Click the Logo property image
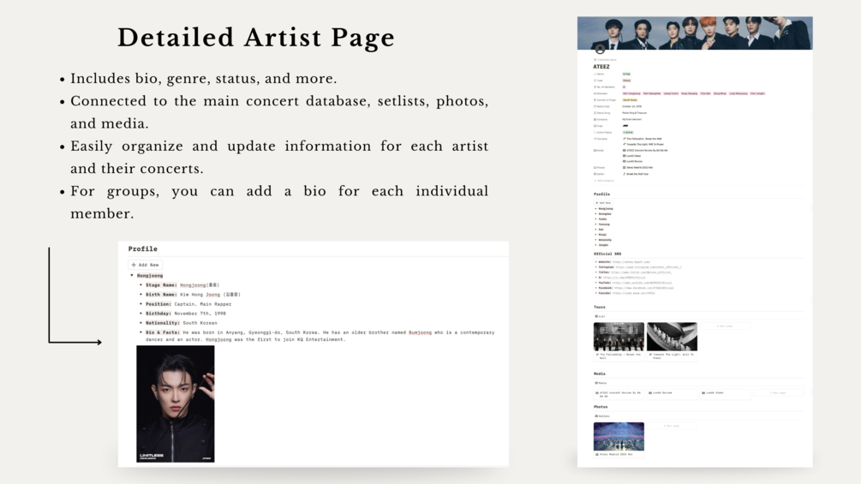Viewport: 861px width, 484px height. pyautogui.click(x=625, y=126)
